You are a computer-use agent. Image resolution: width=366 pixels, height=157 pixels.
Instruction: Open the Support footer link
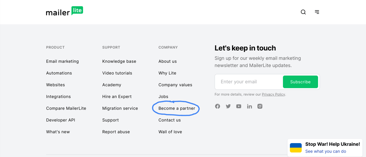click(x=111, y=120)
